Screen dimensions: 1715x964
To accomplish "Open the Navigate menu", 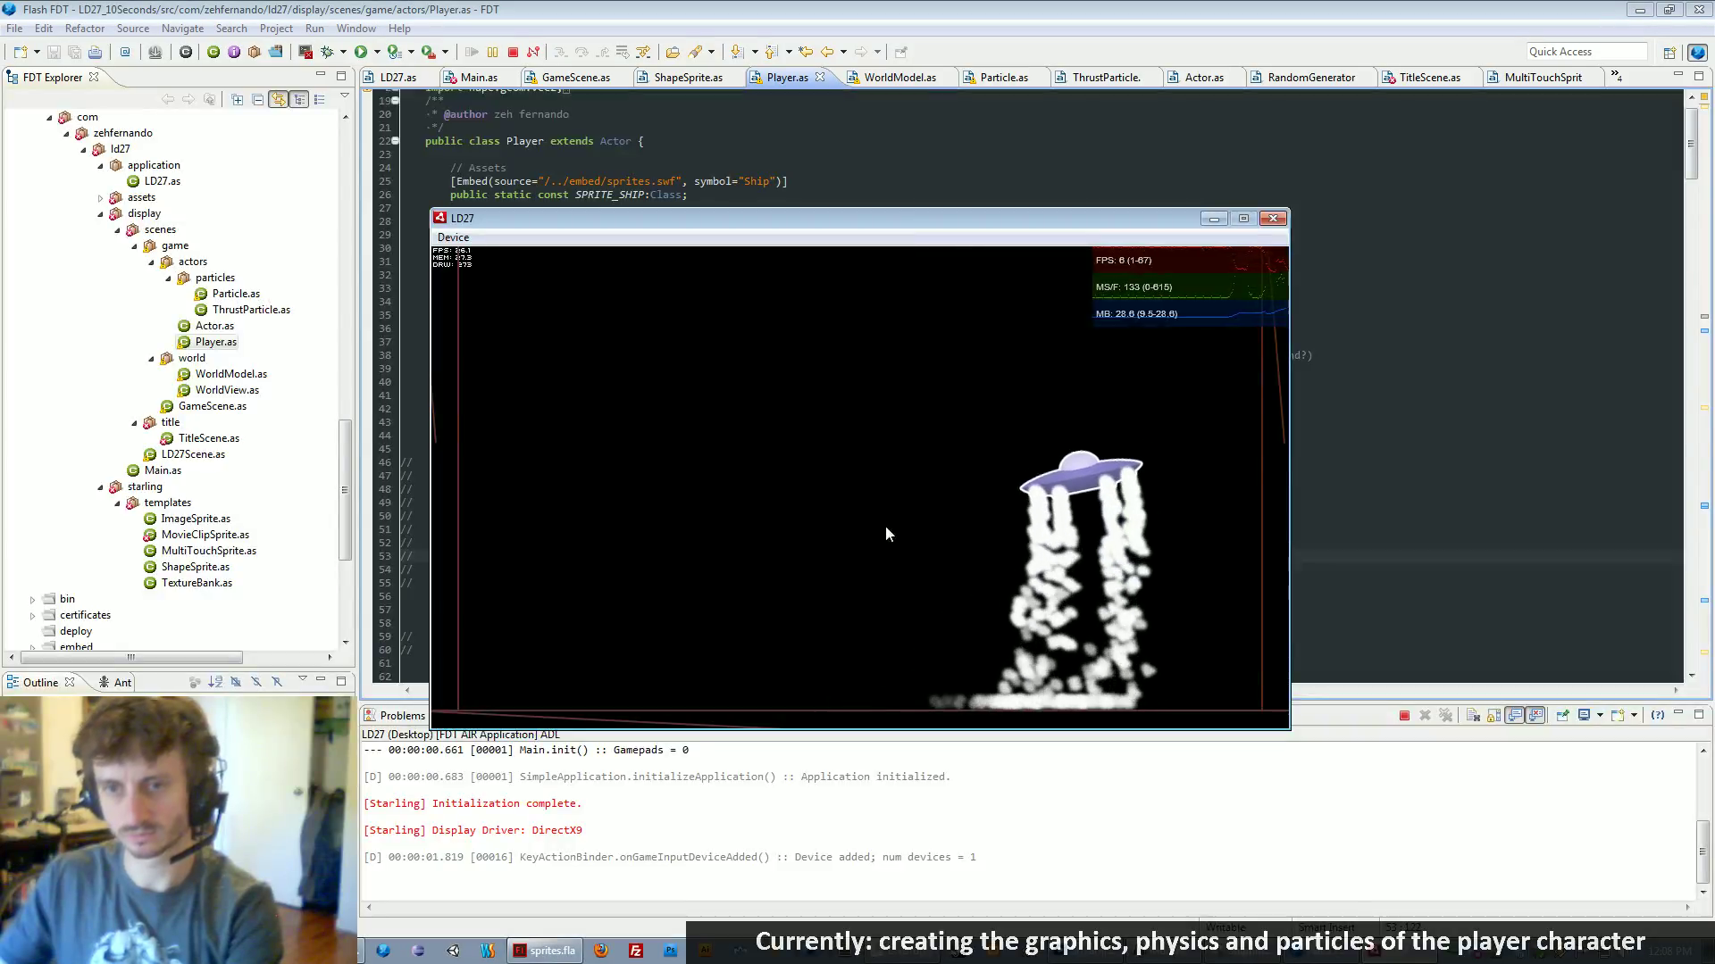I will point(182,29).
